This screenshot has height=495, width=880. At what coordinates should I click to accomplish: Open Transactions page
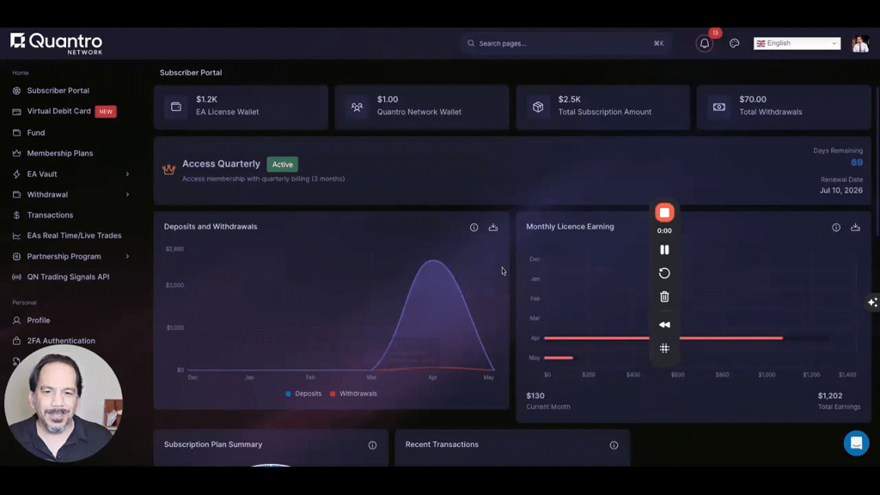click(50, 215)
